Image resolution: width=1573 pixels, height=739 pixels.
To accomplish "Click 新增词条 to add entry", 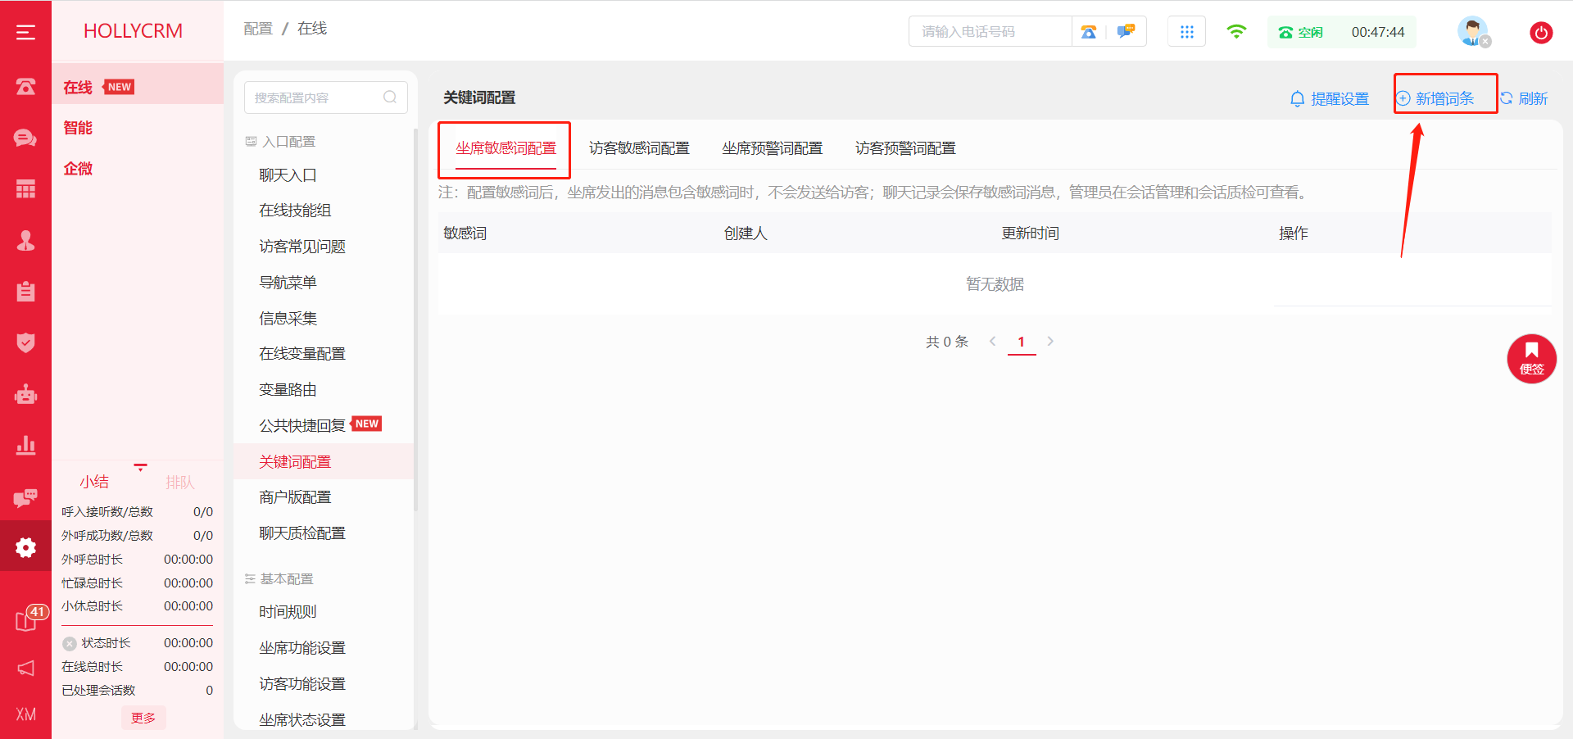I will [1435, 98].
